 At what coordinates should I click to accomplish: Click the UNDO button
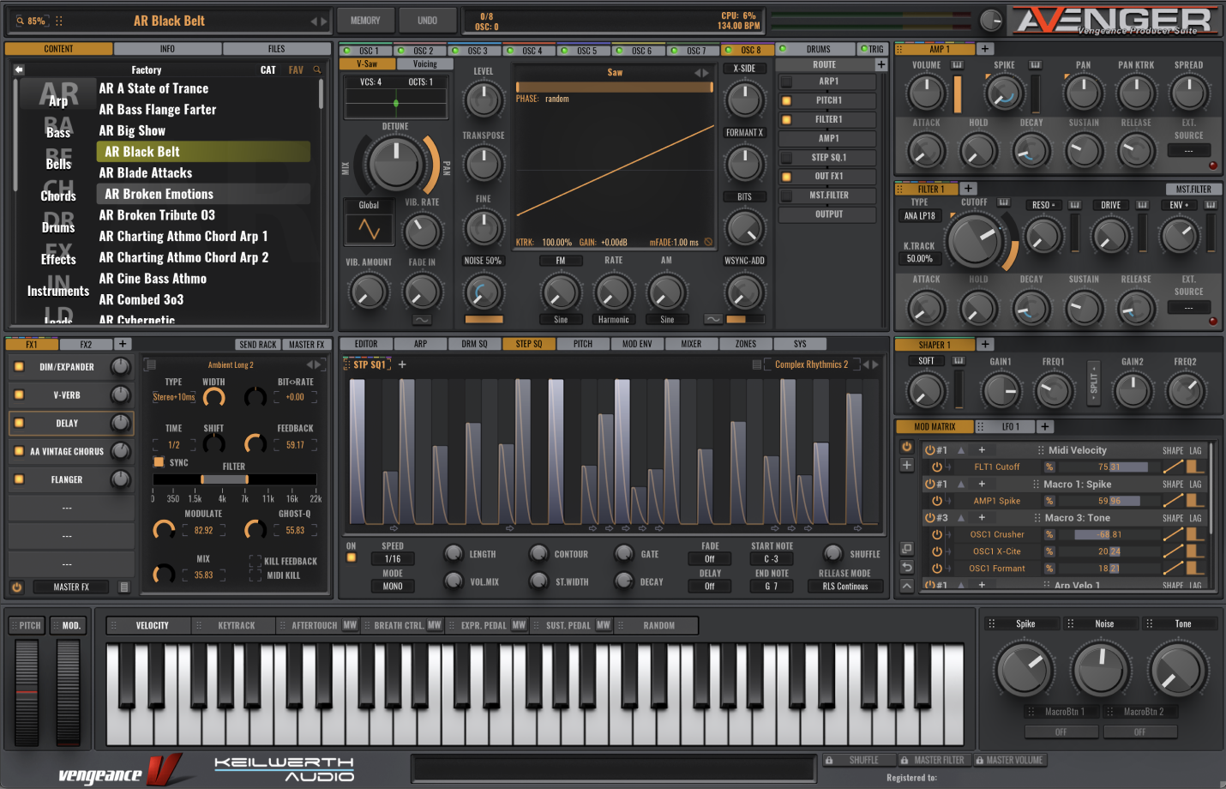point(427,21)
